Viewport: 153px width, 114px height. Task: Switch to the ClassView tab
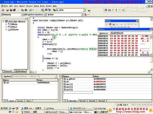(8, 71)
